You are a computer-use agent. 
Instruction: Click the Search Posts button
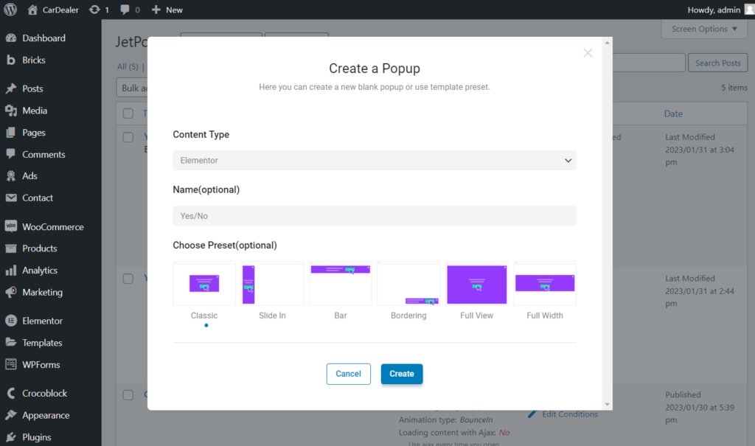pos(717,63)
